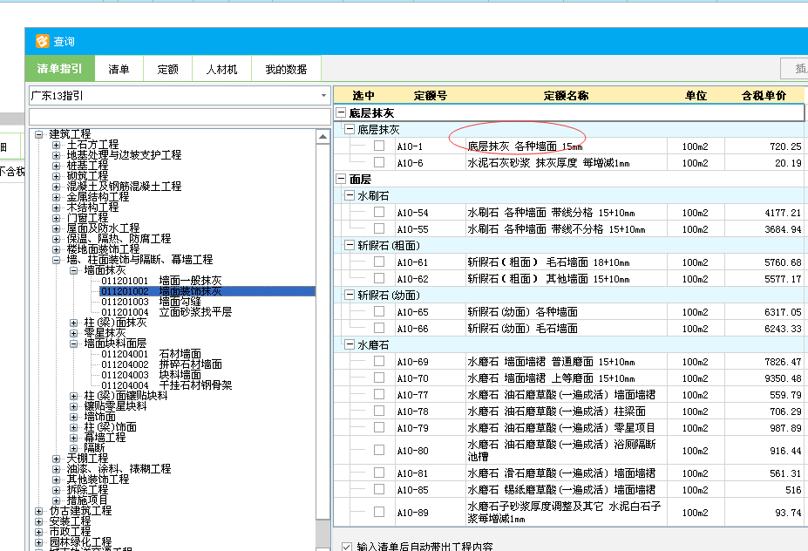Screen dimensions: 808x551
Task: Check the A10-61 斩假石 checkbox
Action: pyautogui.click(x=379, y=262)
